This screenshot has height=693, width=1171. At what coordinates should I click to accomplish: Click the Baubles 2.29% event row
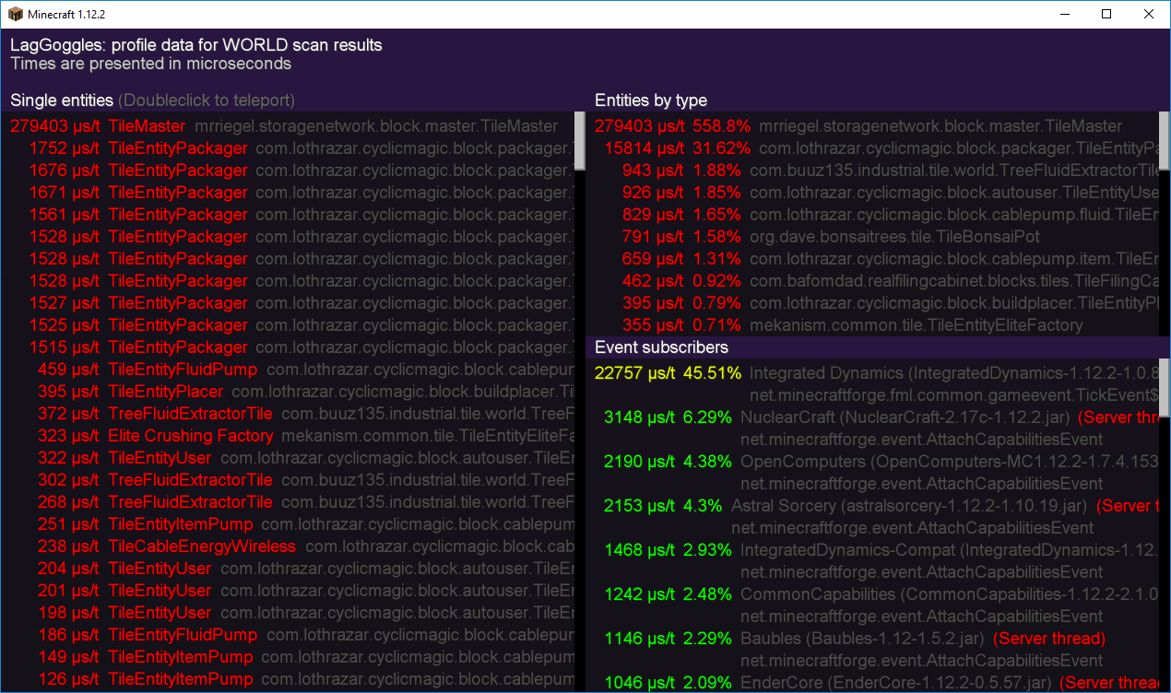pyautogui.click(x=874, y=650)
